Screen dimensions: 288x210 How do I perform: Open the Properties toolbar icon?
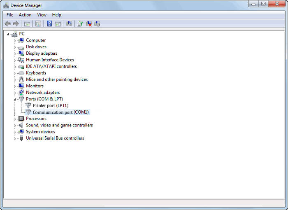click(x=38, y=24)
